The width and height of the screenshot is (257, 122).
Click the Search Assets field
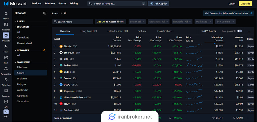click(73, 22)
